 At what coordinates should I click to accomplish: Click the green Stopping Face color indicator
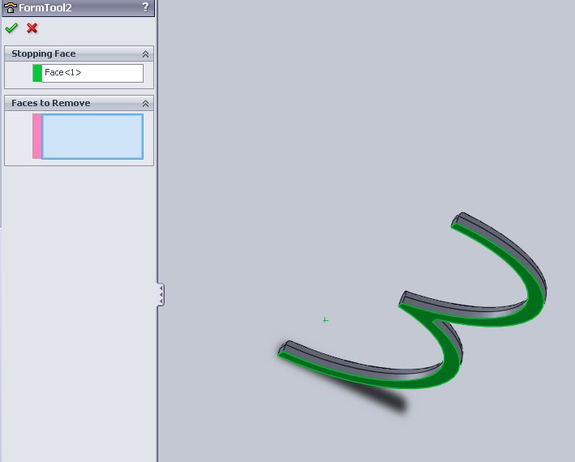37,73
